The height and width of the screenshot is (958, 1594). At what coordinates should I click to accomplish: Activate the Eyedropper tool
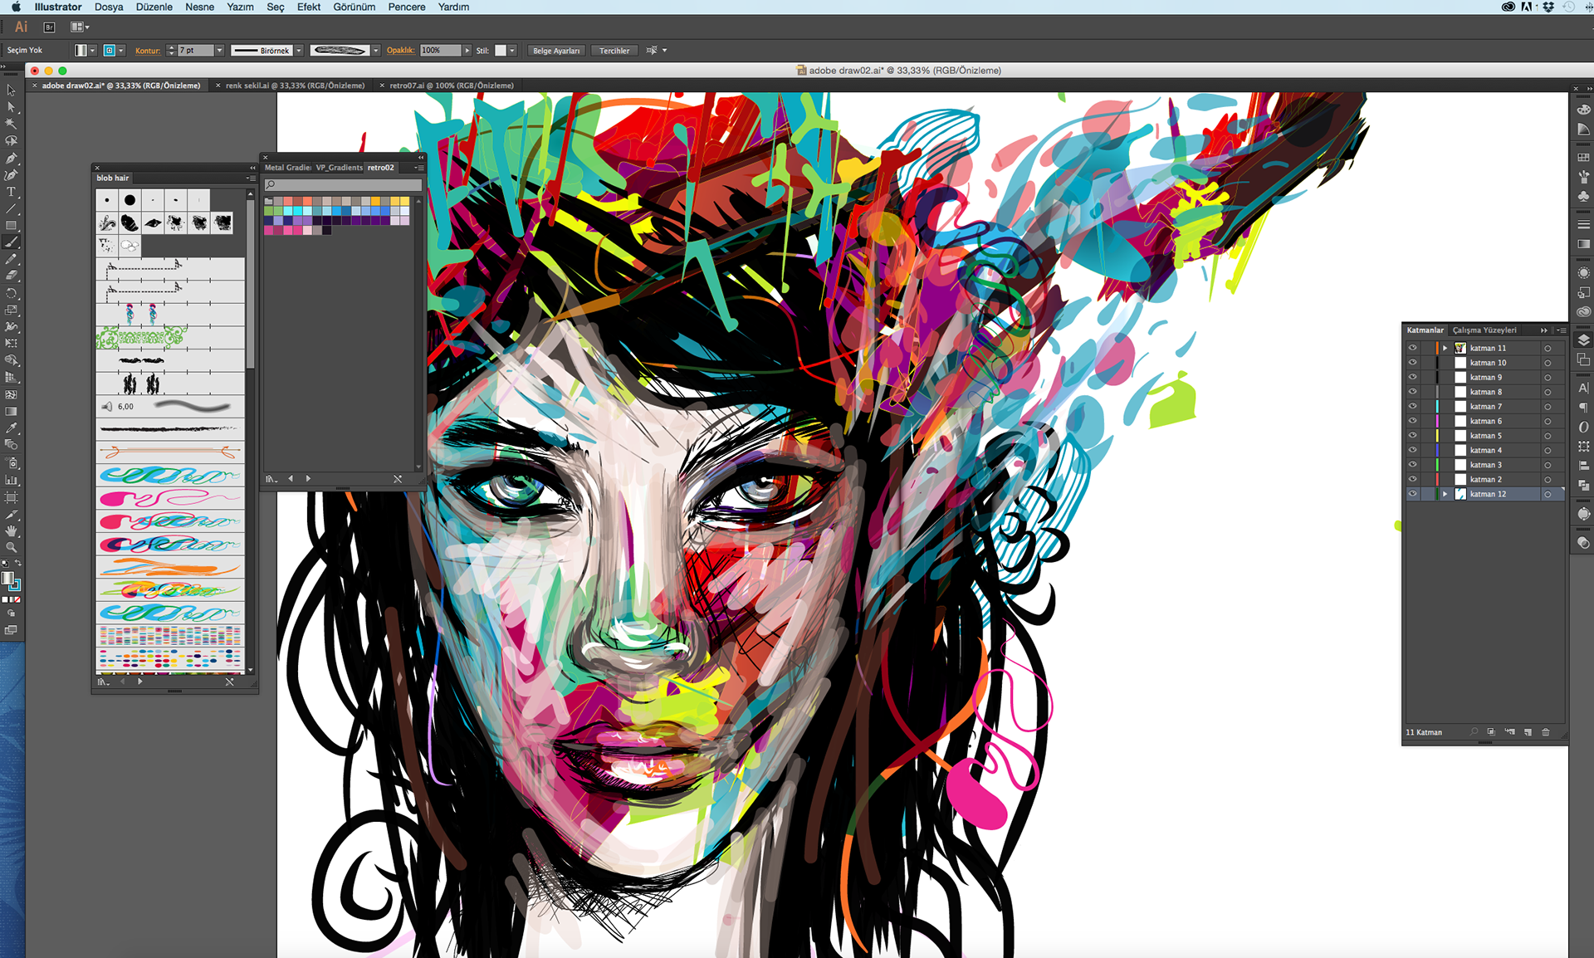[x=11, y=428]
